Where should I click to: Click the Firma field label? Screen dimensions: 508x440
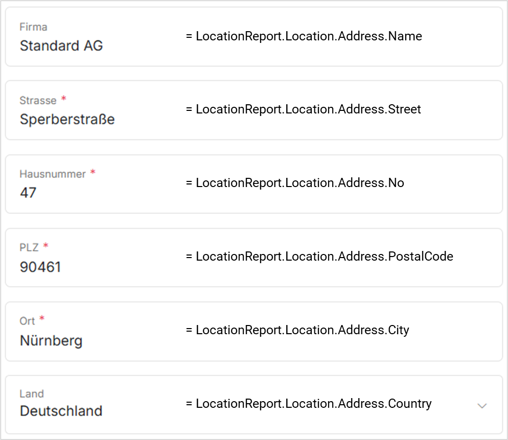pyautogui.click(x=33, y=27)
